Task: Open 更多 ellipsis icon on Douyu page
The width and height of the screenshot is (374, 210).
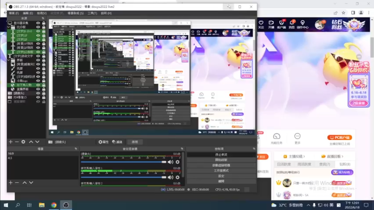Action: click(x=297, y=139)
